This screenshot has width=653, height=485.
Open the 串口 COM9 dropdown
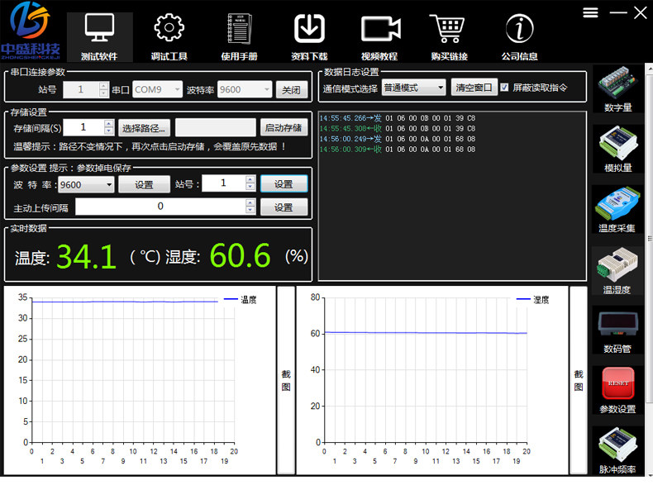click(x=157, y=89)
